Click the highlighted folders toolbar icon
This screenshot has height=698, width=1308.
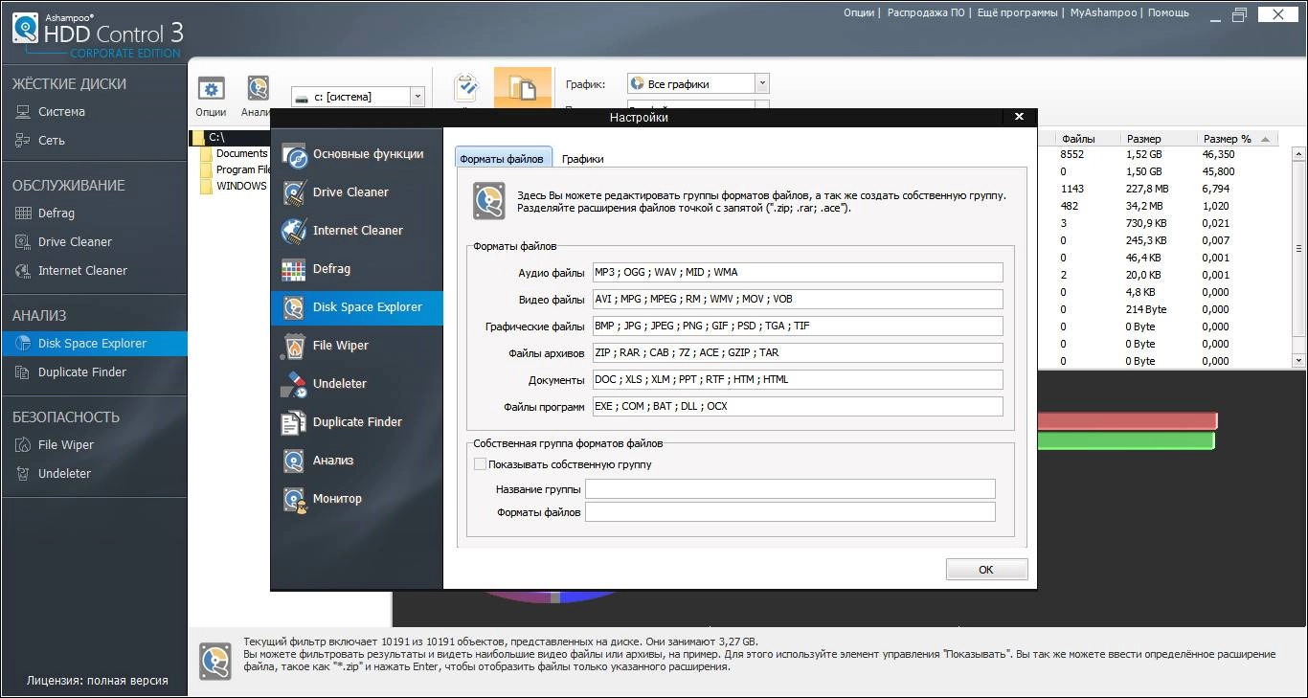coord(522,88)
